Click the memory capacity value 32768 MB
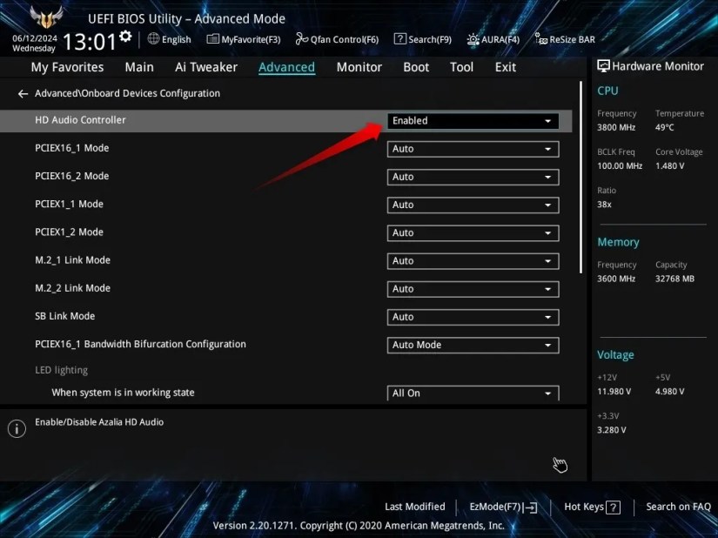Viewport: 718px width, 538px height. coord(674,279)
